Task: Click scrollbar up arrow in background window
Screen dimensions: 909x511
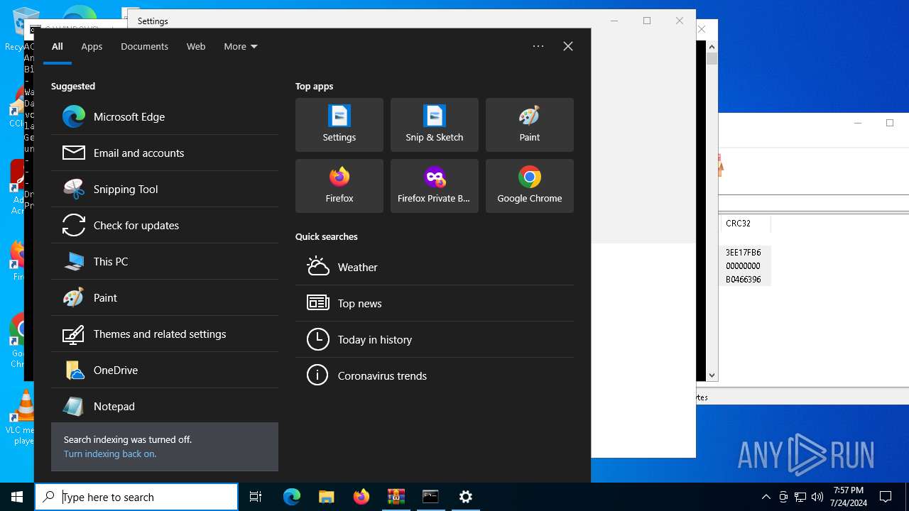Action: pos(712,47)
